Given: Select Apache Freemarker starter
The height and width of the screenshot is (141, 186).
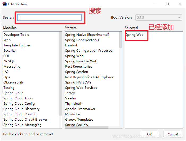Looking at the screenshot, I should click(x=80, y=109).
